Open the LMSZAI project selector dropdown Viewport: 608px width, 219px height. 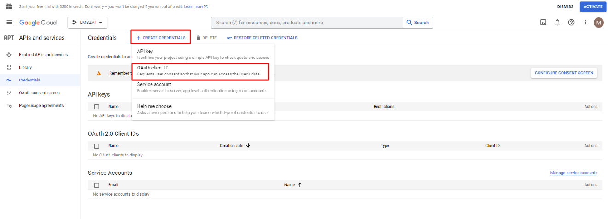click(x=87, y=23)
